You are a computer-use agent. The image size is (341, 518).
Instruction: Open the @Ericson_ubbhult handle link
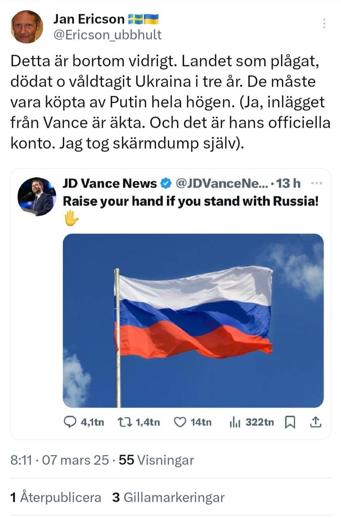(x=107, y=35)
